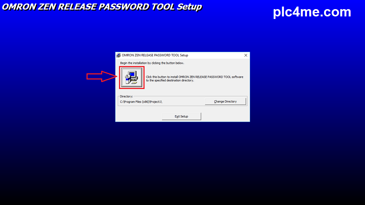
Task: Click the word 'Setup' in the large top heading
Action: click(189, 7)
